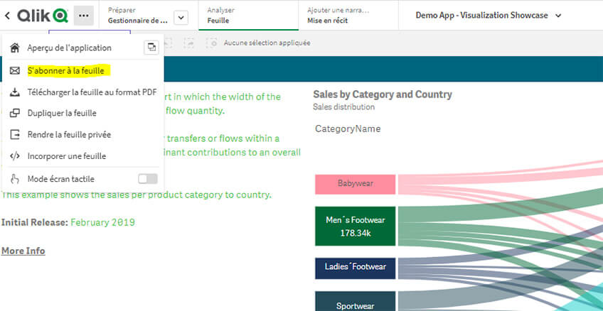603x311 pixels.
Task: Switch to the Analyser Feuille tab
Action: pyautogui.click(x=248, y=16)
